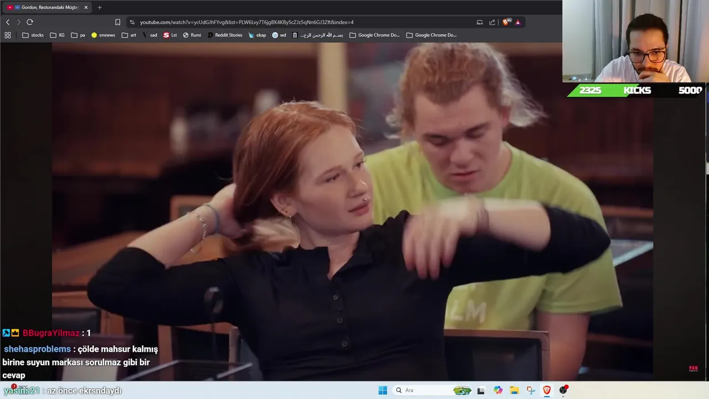Open the sad bookmark
Viewport: 709px width, 399px height.
pyautogui.click(x=150, y=35)
